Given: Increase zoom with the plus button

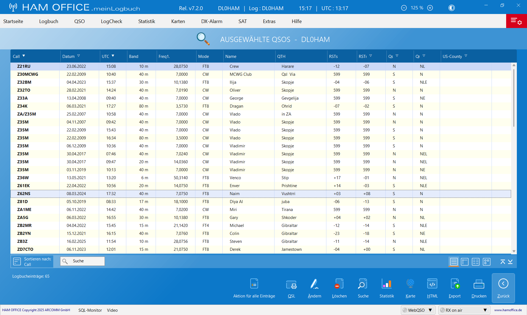Looking at the screenshot, I should coord(430,8).
